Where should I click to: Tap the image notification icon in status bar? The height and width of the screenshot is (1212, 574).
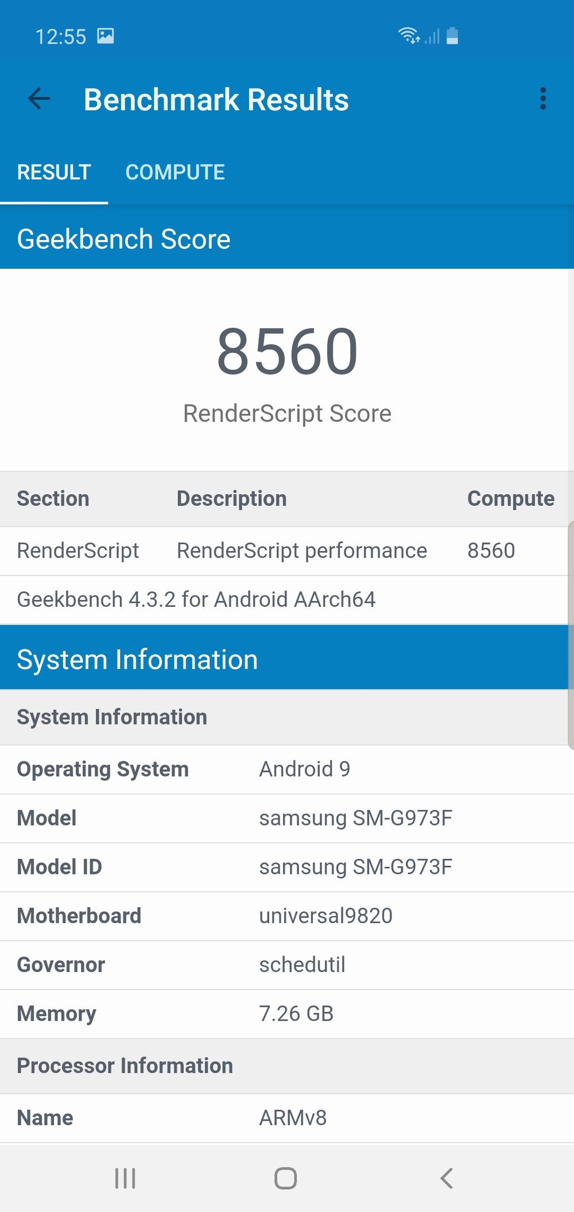tap(106, 36)
